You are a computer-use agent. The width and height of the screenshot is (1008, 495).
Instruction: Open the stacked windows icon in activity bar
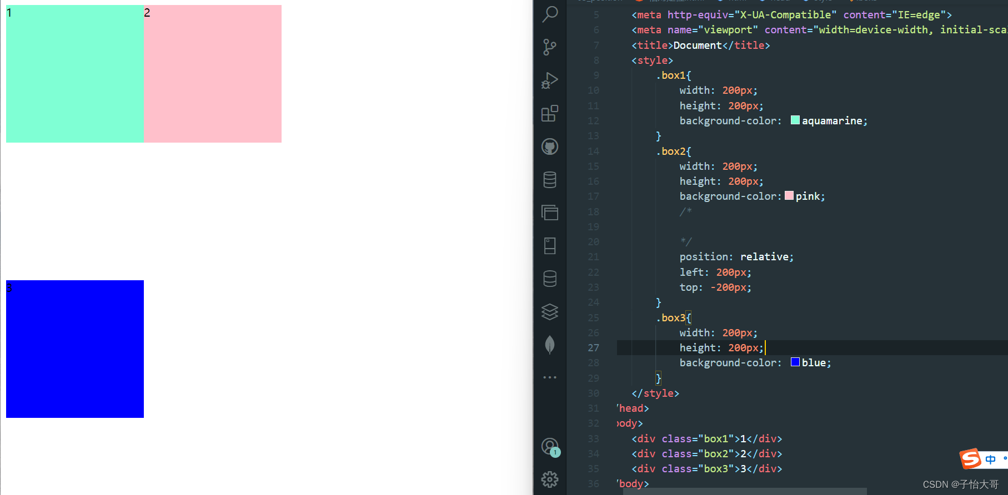550,213
